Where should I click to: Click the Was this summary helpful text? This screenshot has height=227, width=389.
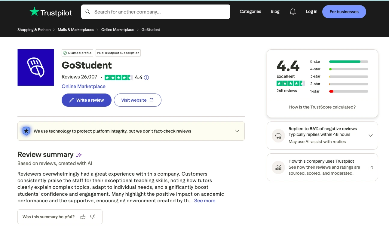point(49,217)
